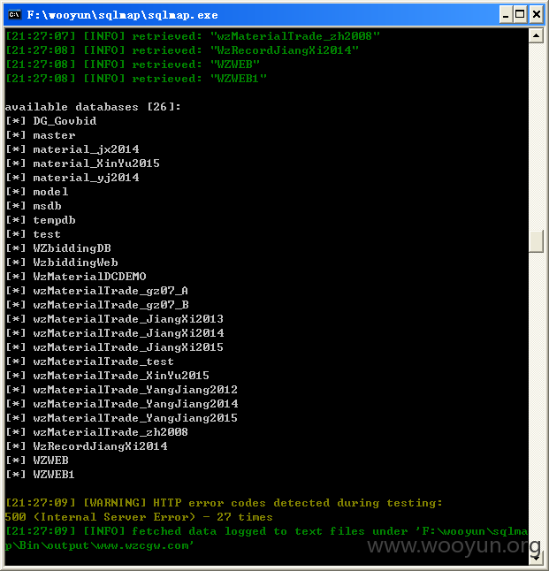Click the 'fetched data logged to text files' line
The image size is (549, 571).
tap(266, 532)
